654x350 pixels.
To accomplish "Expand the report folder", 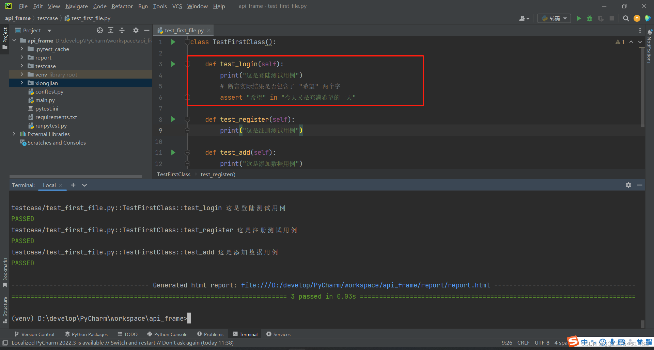I will [22, 57].
